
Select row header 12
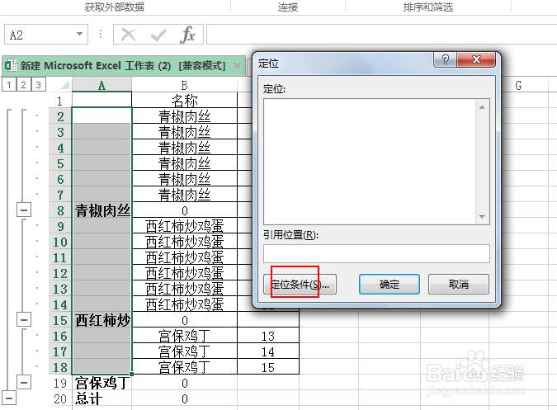pos(60,274)
